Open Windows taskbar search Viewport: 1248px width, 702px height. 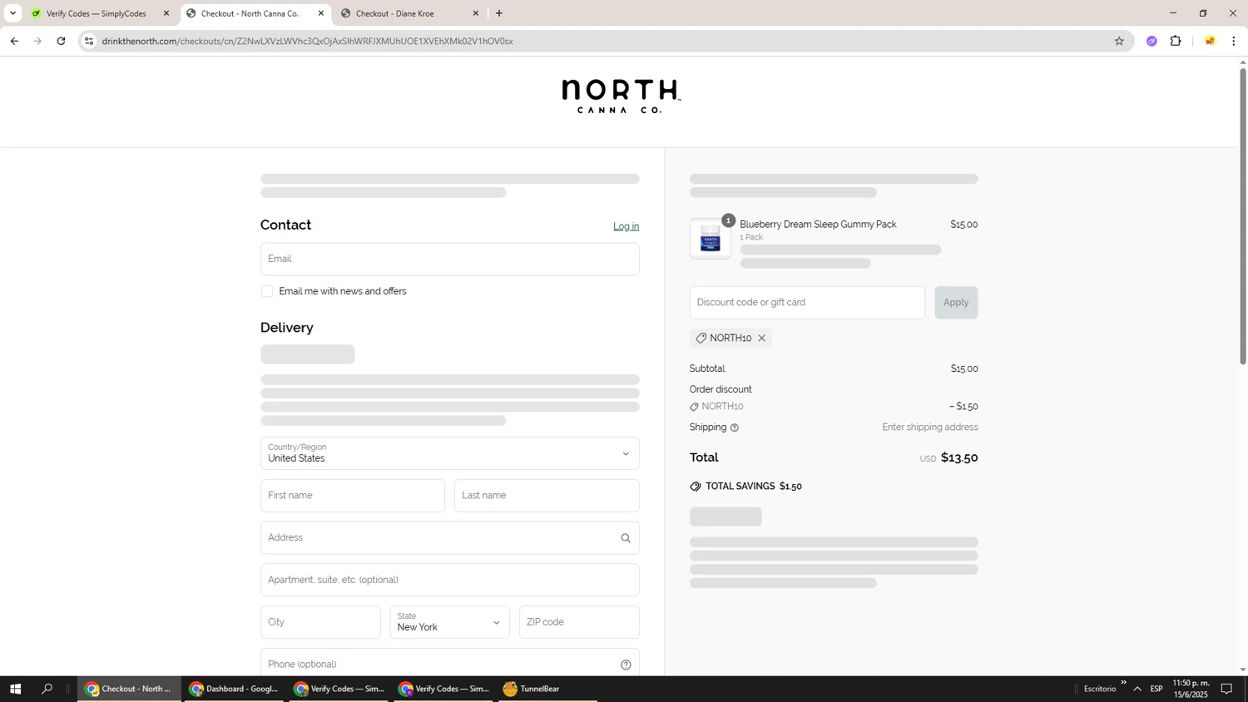[x=47, y=689]
